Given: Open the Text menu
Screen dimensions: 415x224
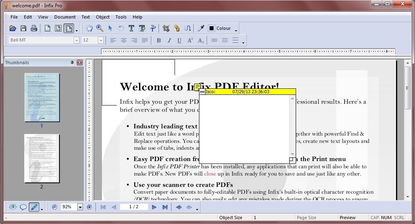Looking at the screenshot, I should 85,17.
